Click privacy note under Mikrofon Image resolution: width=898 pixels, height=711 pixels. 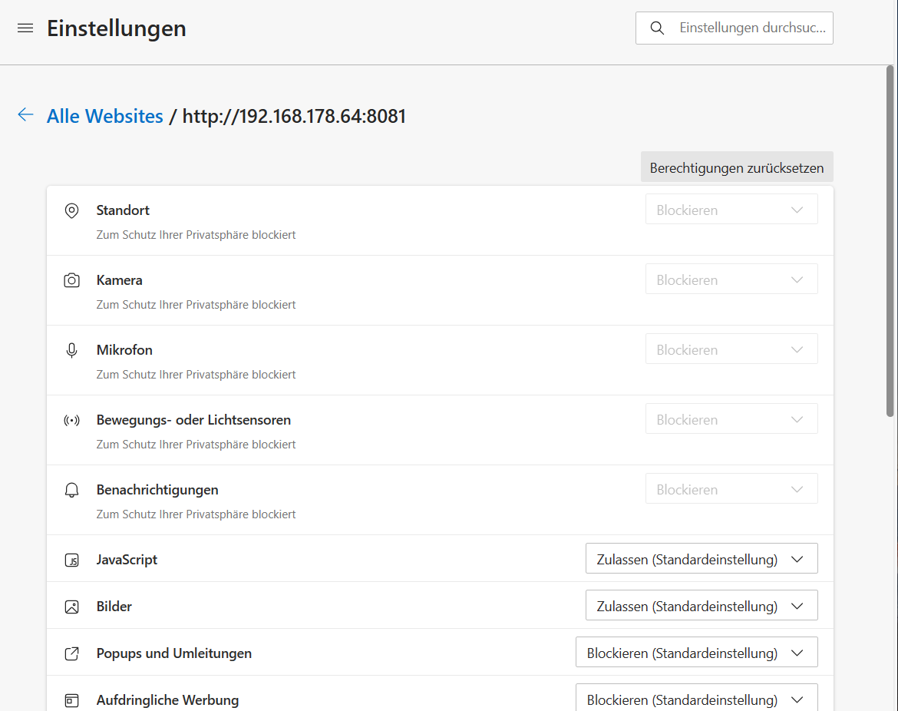click(x=196, y=375)
